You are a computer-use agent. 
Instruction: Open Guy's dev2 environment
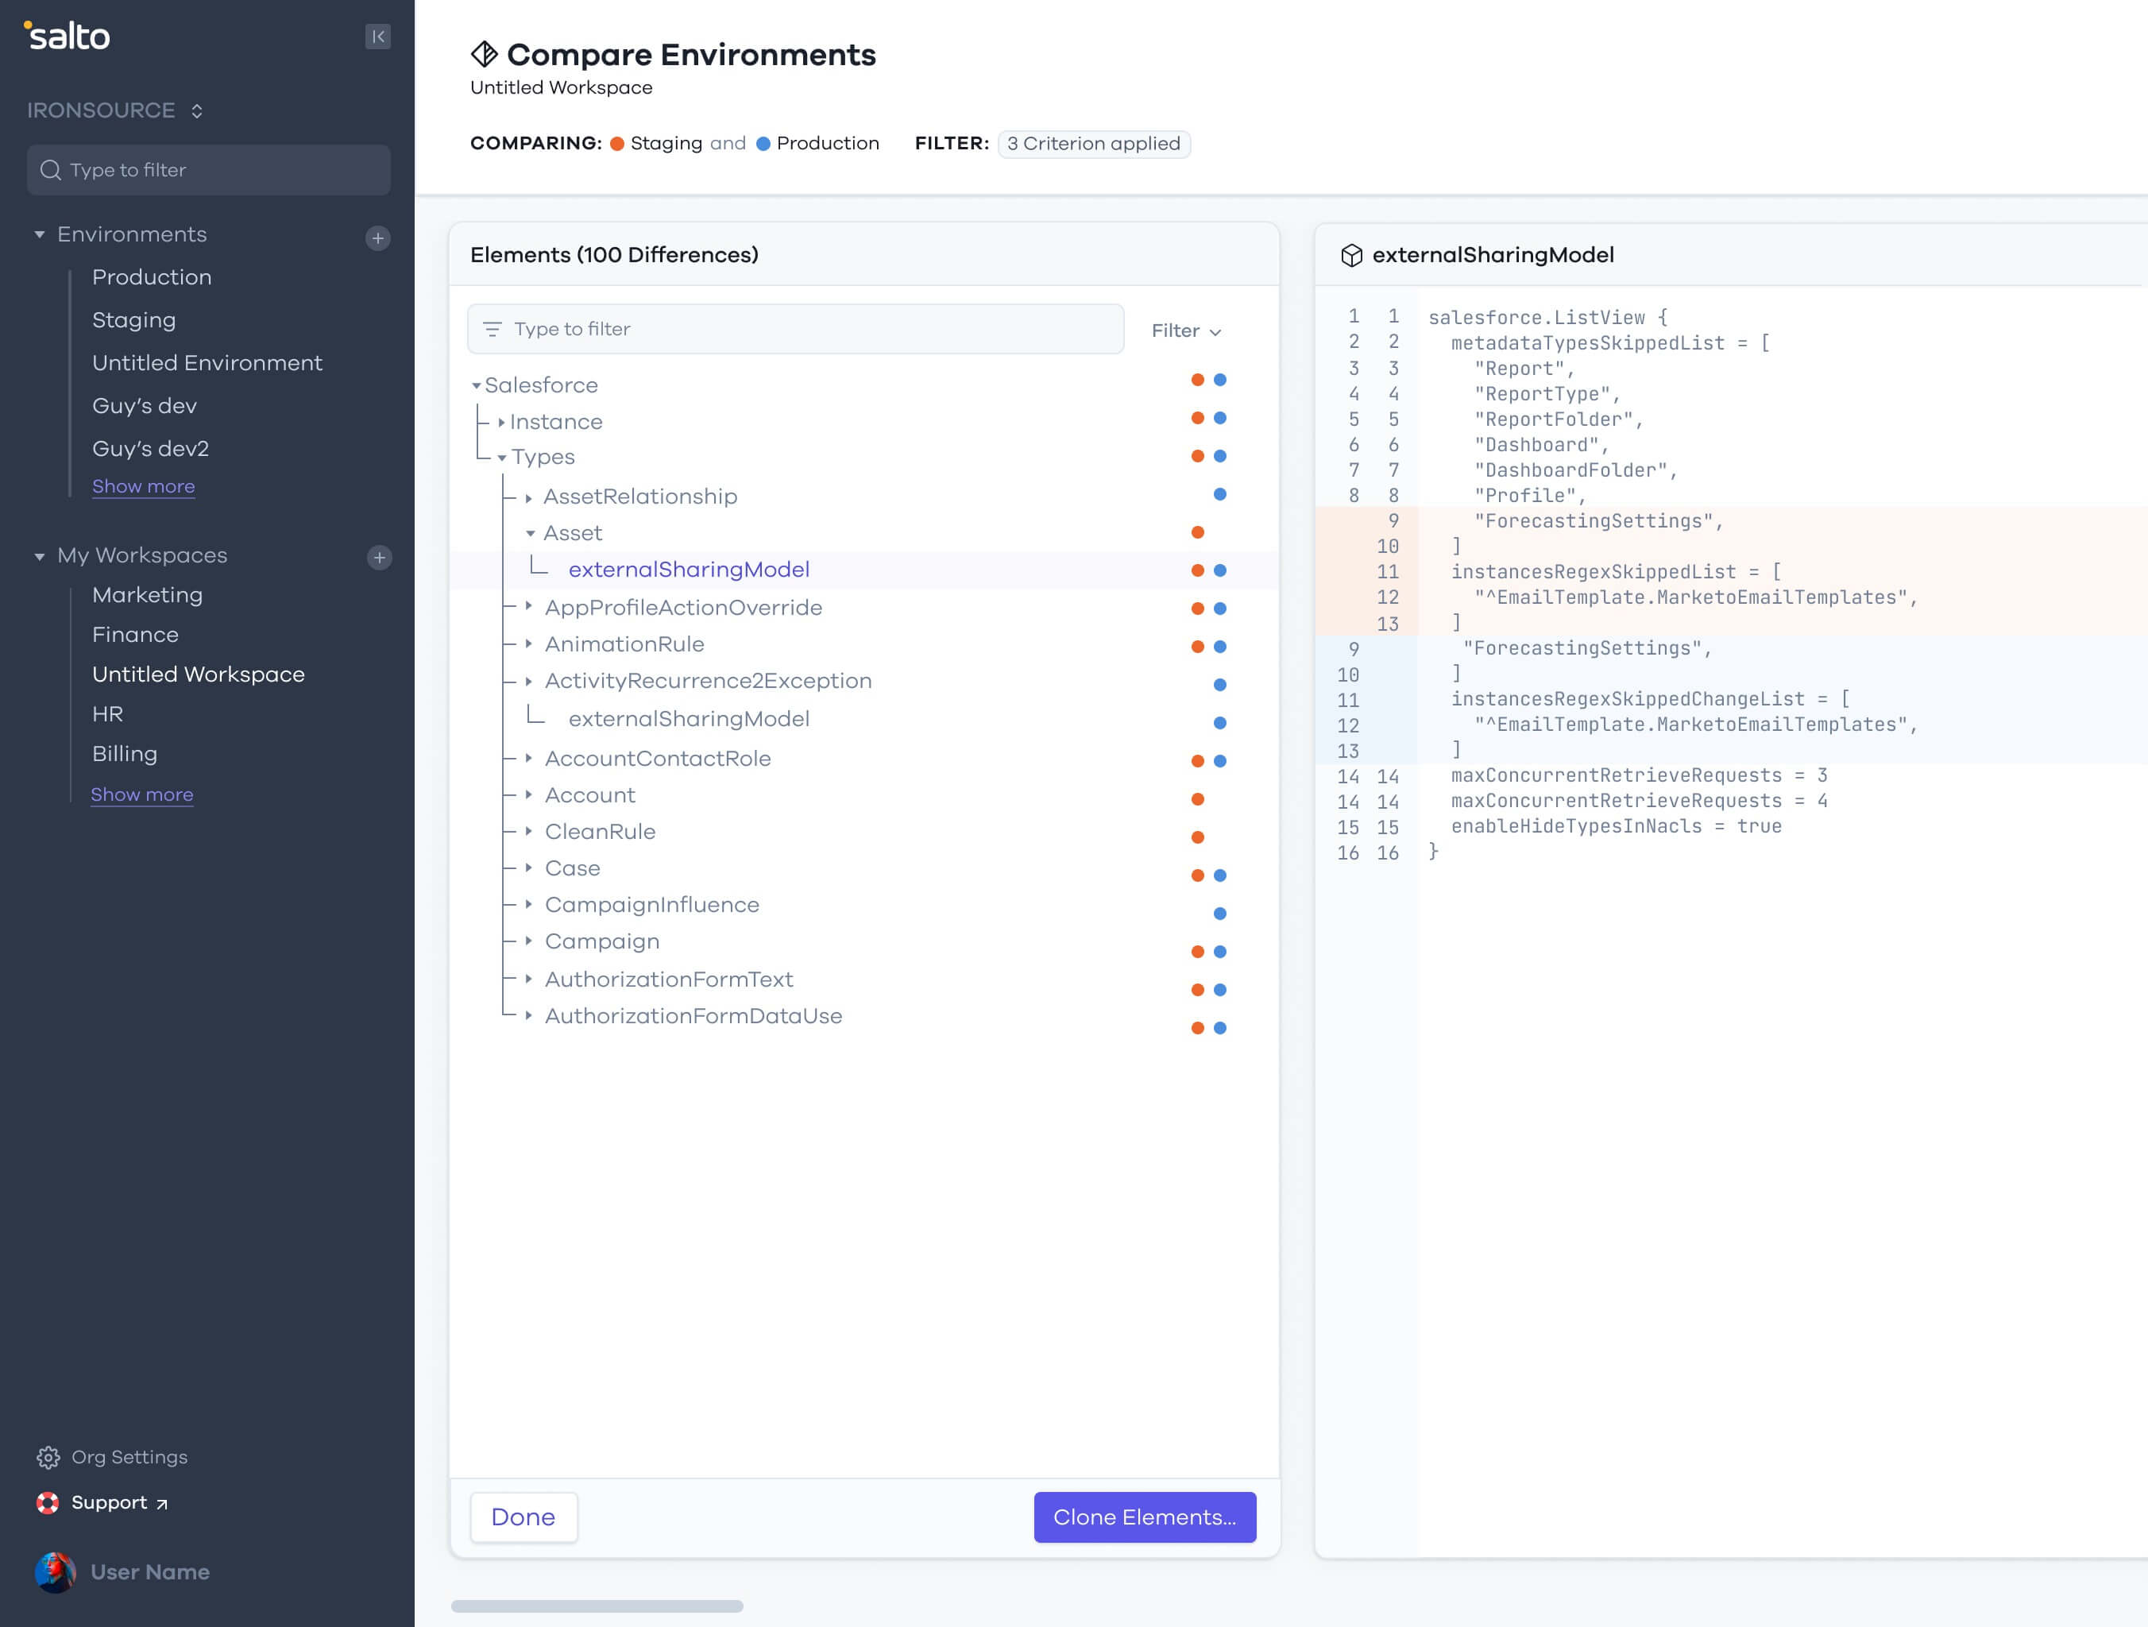(x=150, y=449)
